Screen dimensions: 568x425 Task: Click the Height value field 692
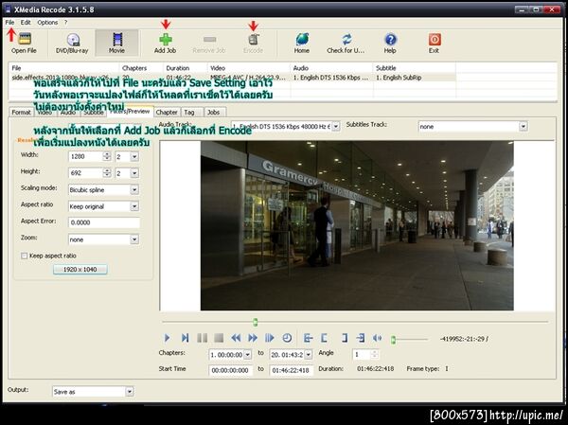(x=86, y=173)
